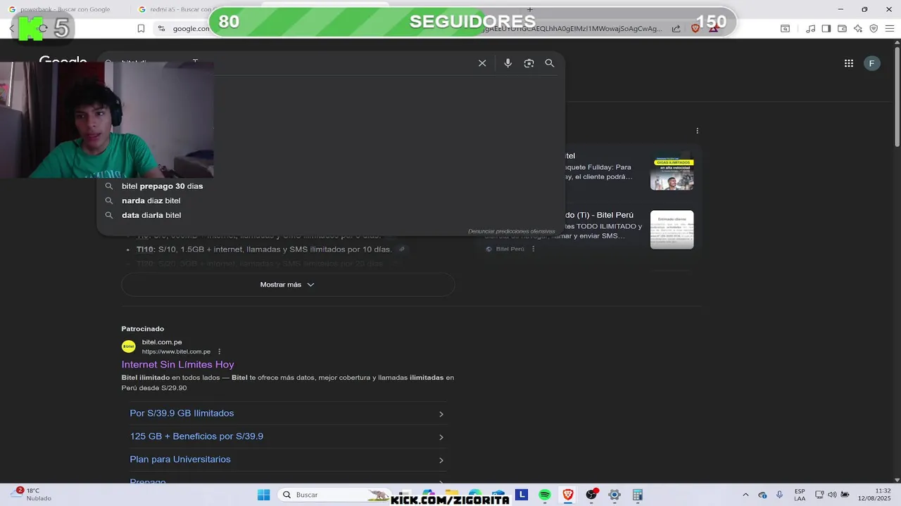Open the Brave Wallet icon
Screen dimensions: 901x506
pyautogui.click(x=843, y=29)
